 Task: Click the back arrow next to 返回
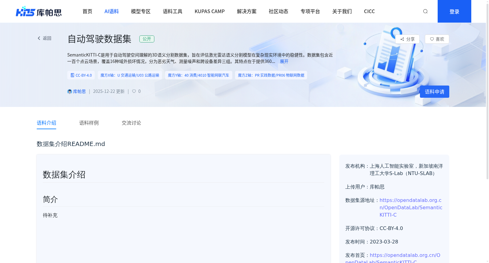click(x=39, y=38)
